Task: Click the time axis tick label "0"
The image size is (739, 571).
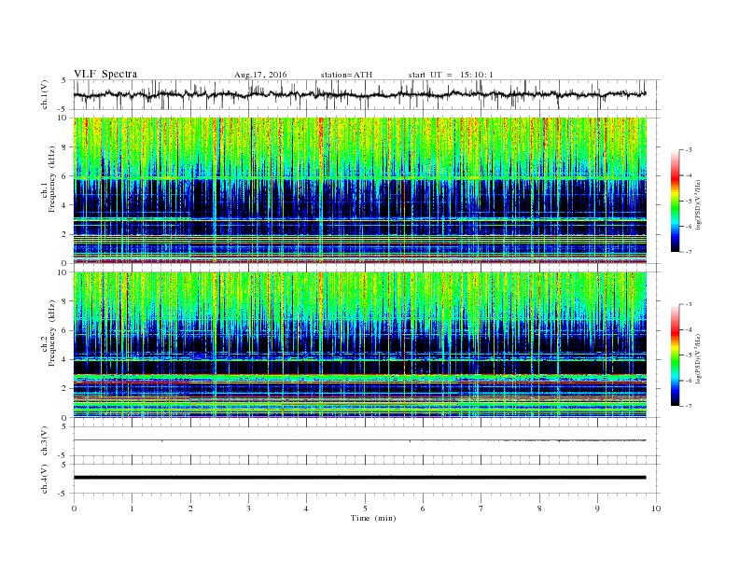Action: [74, 508]
